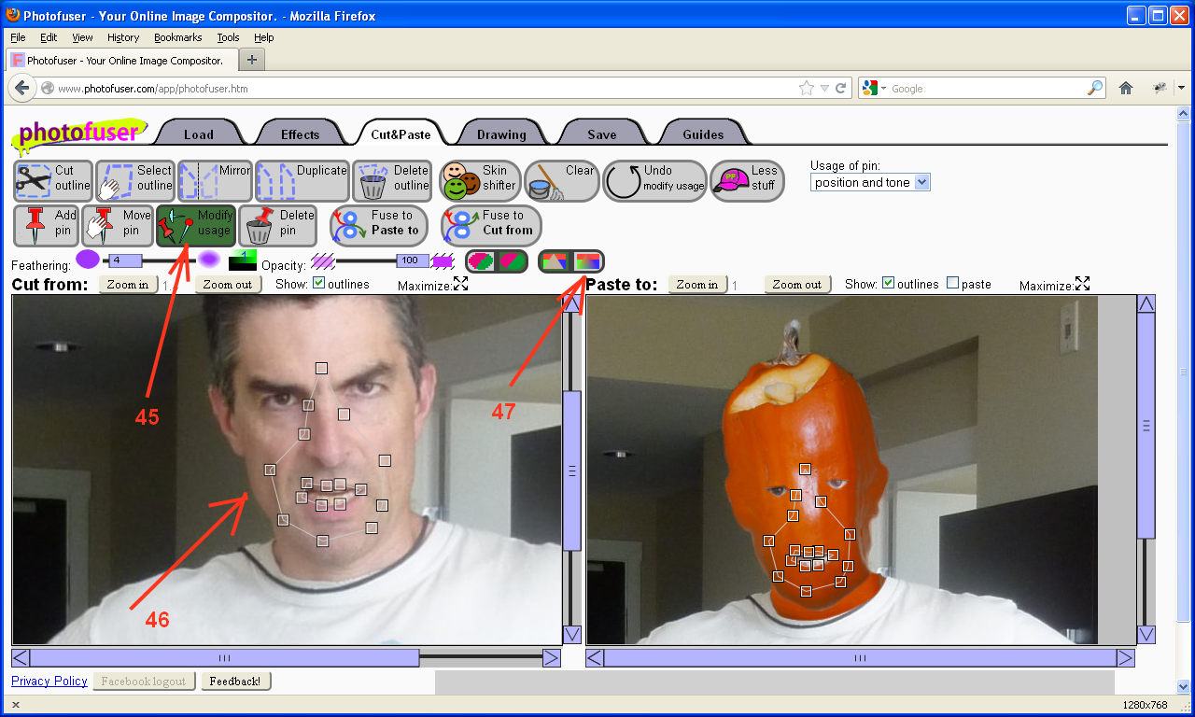Image resolution: width=1195 pixels, height=717 pixels.
Task: Click Zoom out for Cut from
Action: [228, 284]
